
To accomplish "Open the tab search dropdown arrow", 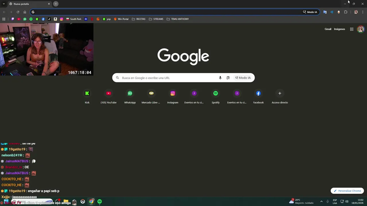I will coord(3,4).
